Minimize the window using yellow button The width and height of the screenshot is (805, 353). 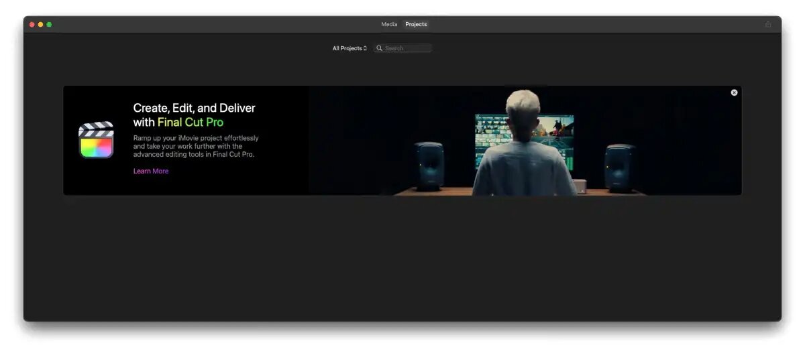40,24
